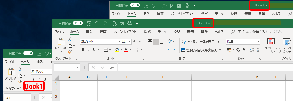293x101 pixels.
Task: Click Cut scissors icon in Book2
Action: click(x=70, y=39)
